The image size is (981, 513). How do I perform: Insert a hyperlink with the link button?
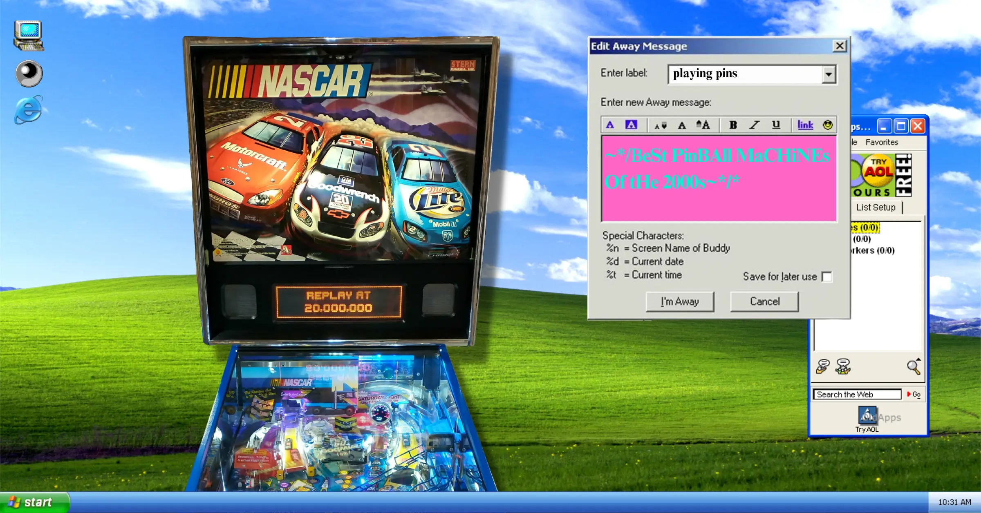point(804,125)
